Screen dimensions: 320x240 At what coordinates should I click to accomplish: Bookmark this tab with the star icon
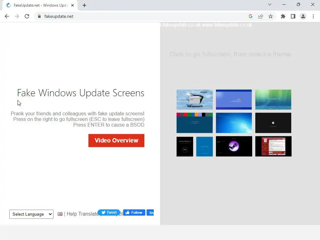(x=271, y=16)
